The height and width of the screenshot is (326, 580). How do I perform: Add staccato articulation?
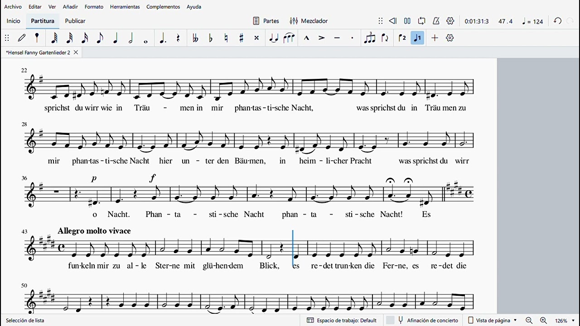click(352, 38)
